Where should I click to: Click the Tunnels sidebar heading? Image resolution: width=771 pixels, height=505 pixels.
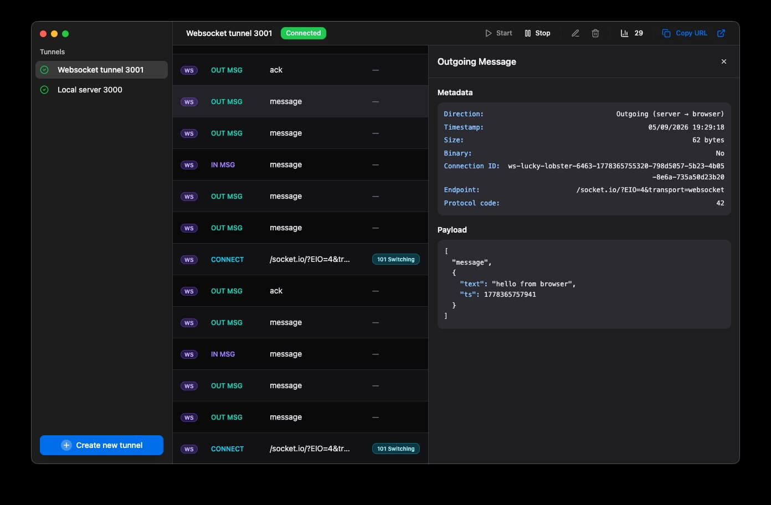[52, 52]
